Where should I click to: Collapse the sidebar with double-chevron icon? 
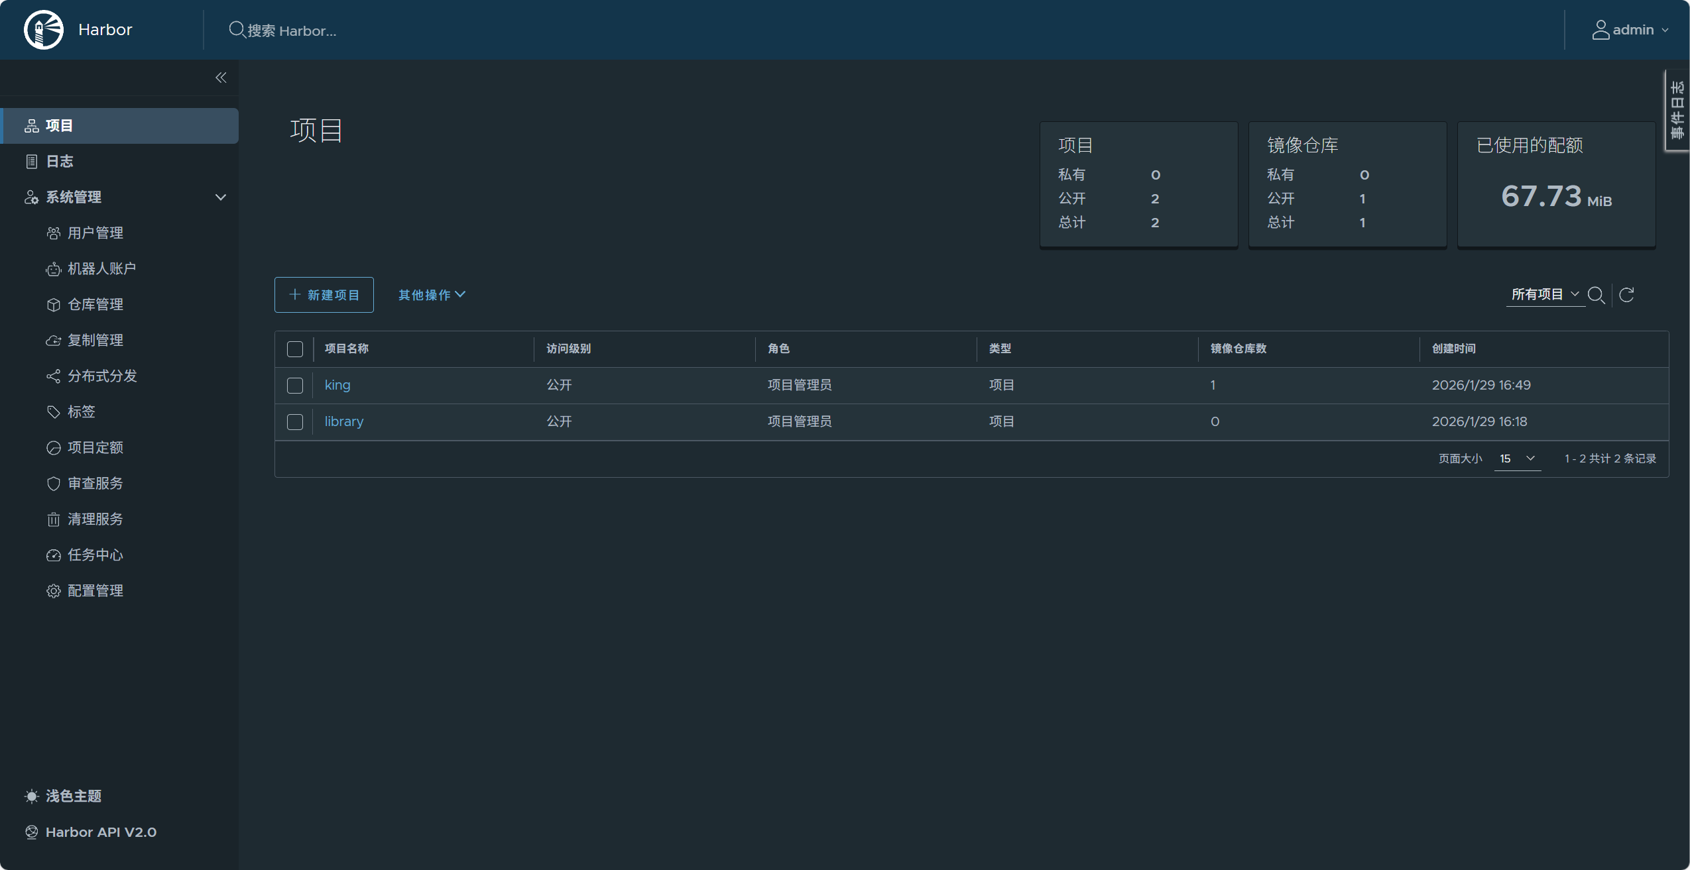[221, 78]
